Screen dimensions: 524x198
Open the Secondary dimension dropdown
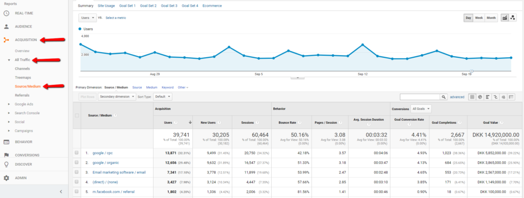click(117, 97)
